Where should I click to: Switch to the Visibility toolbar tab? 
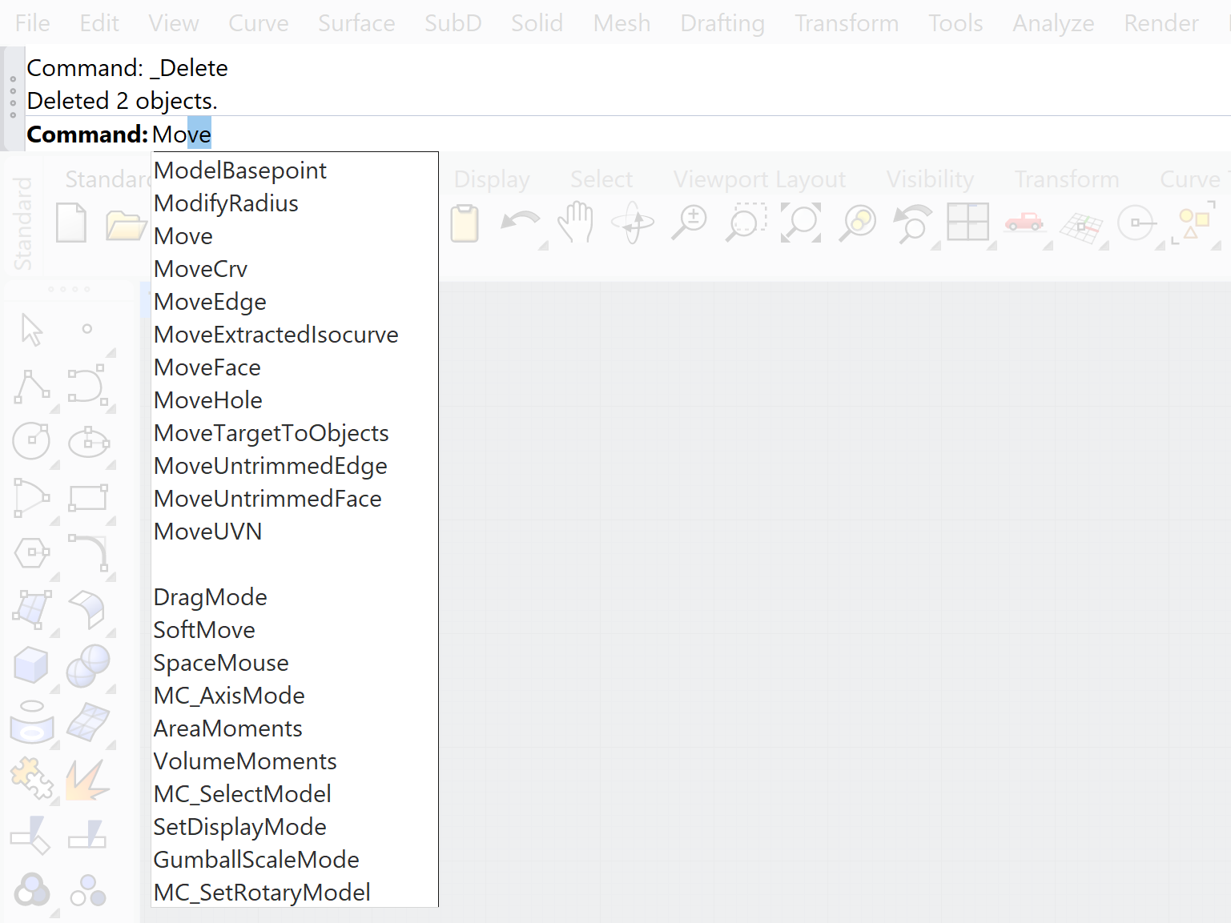(x=929, y=179)
